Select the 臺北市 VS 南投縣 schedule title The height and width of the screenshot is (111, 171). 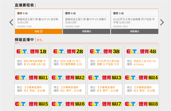tap(38, 21)
